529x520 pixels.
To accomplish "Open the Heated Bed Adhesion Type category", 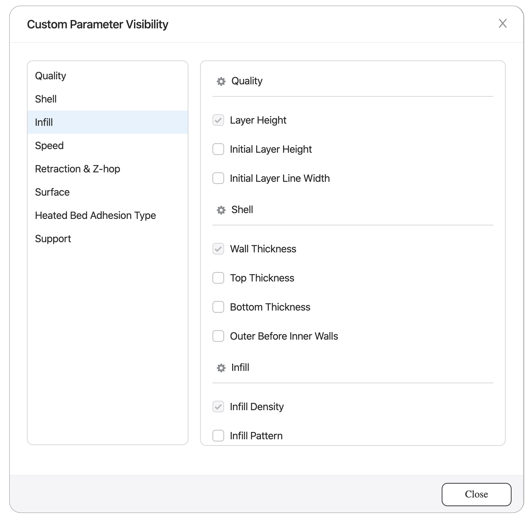I will [x=95, y=215].
